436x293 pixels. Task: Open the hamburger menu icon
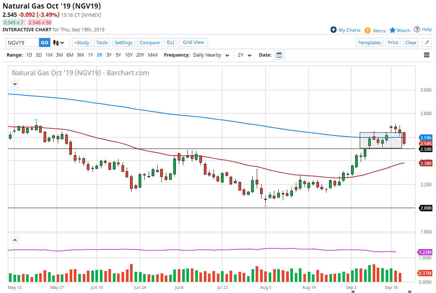tap(427, 55)
